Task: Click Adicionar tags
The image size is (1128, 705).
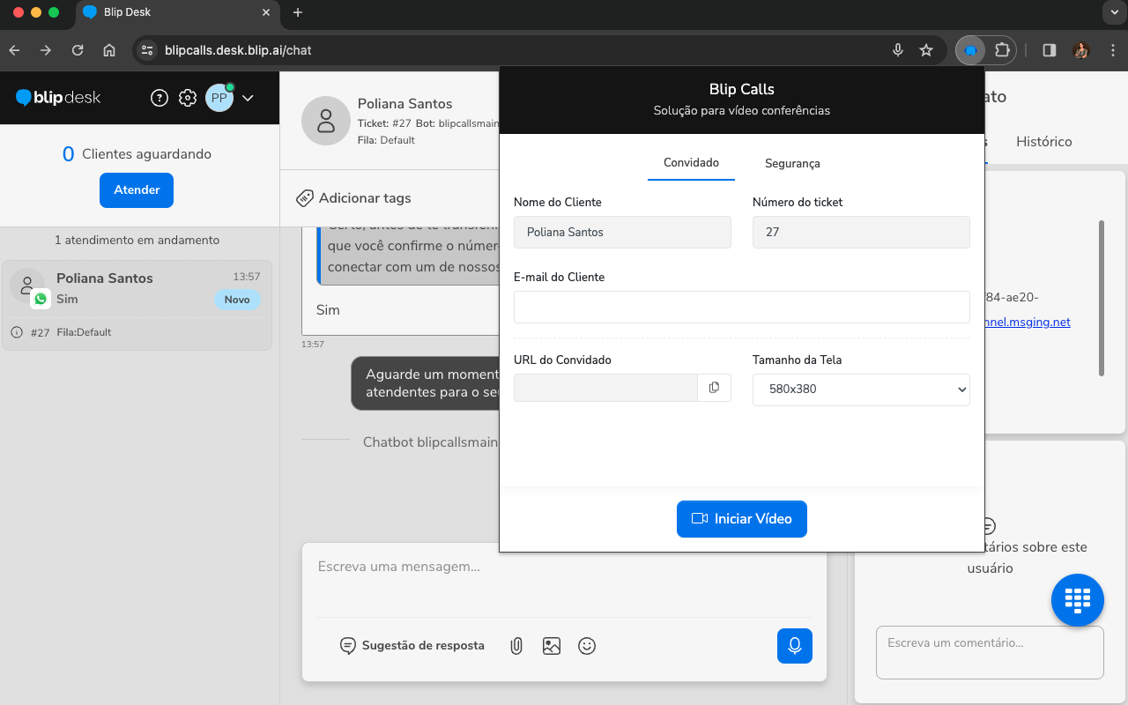Action: (x=365, y=198)
